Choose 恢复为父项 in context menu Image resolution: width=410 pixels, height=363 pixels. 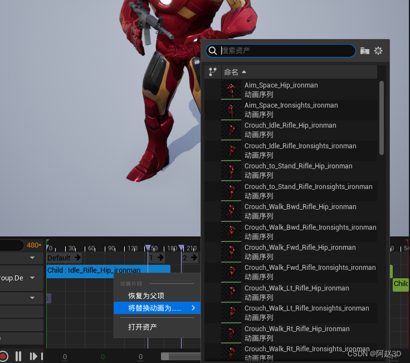[x=157, y=296]
